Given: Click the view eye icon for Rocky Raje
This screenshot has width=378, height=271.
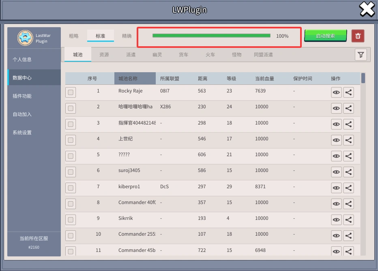Looking at the screenshot, I should click(x=336, y=92).
